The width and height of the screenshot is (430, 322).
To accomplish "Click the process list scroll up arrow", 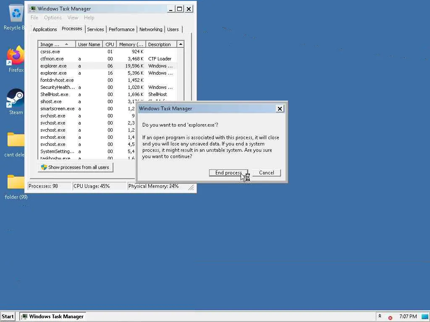I will (x=181, y=44).
